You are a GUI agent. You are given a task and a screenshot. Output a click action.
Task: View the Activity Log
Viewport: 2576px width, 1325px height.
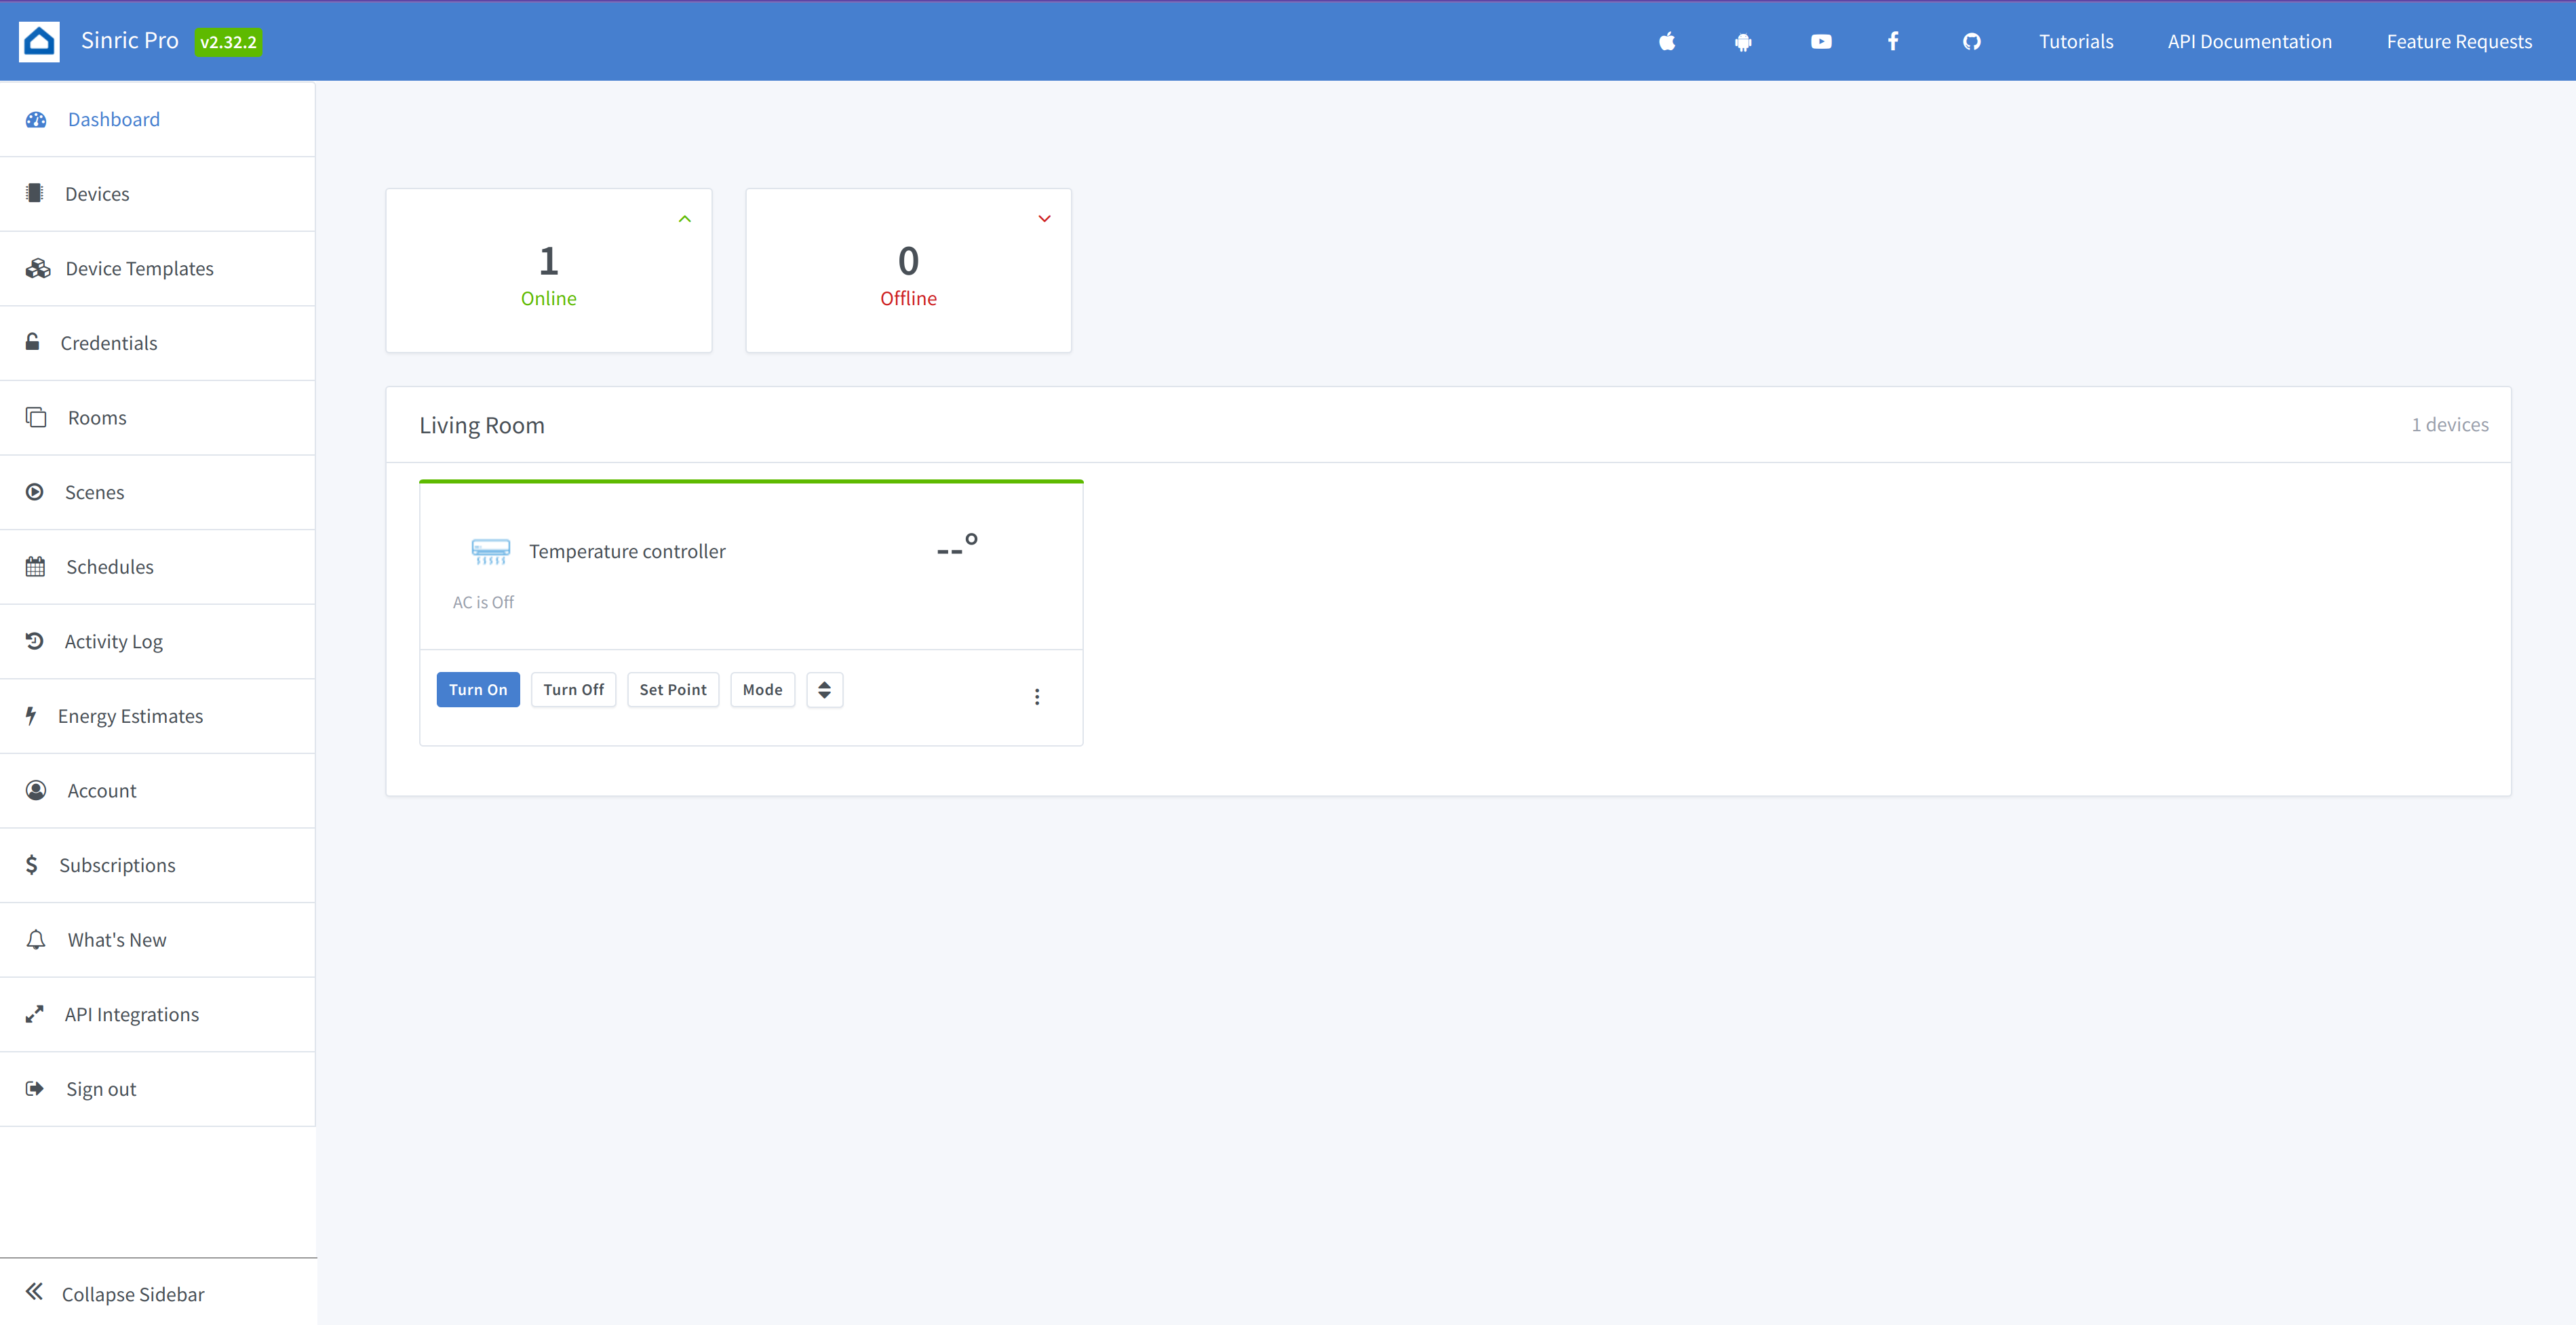[158, 641]
